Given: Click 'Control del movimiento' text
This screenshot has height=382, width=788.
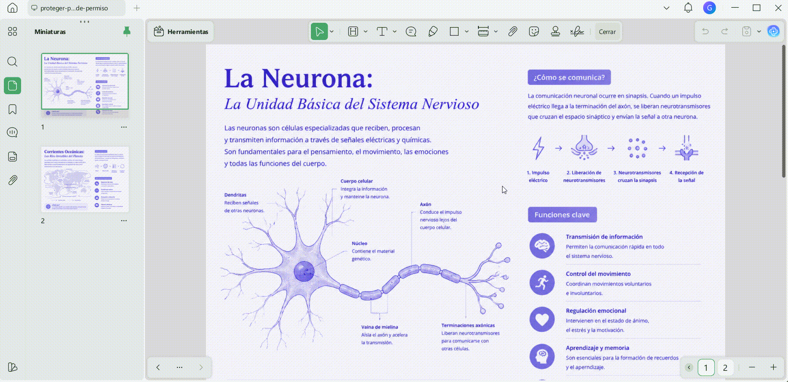Looking at the screenshot, I should 598,274.
